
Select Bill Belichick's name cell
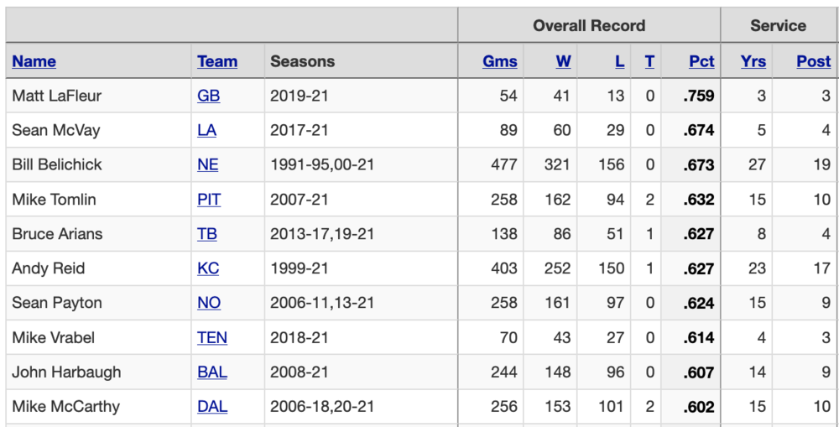pyautogui.click(x=57, y=164)
